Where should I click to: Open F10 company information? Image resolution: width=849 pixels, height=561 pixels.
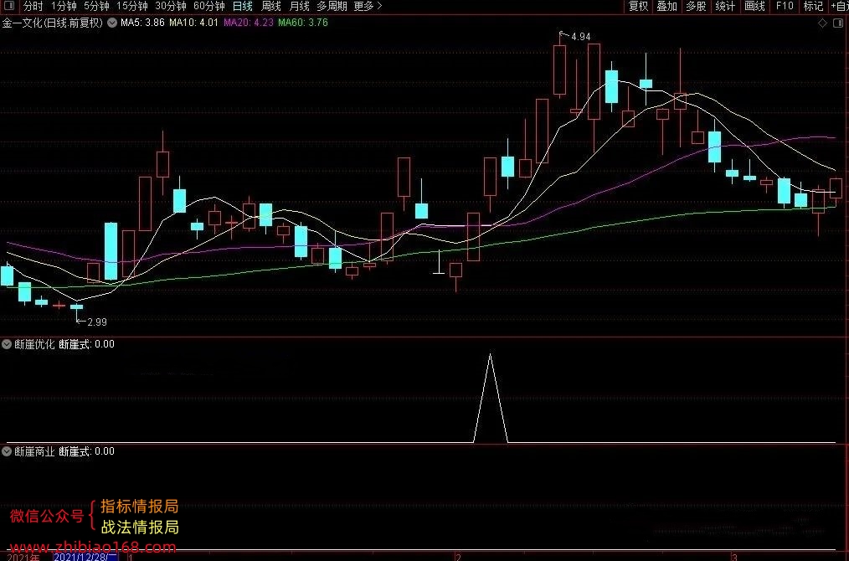tap(785, 6)
